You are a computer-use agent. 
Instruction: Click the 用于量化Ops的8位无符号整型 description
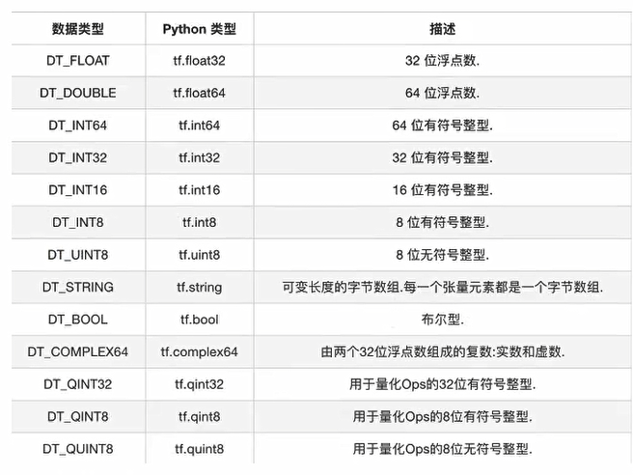443,449
